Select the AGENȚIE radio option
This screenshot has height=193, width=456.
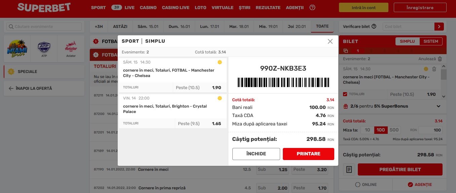pyautogui.click(x=420, y=185)
